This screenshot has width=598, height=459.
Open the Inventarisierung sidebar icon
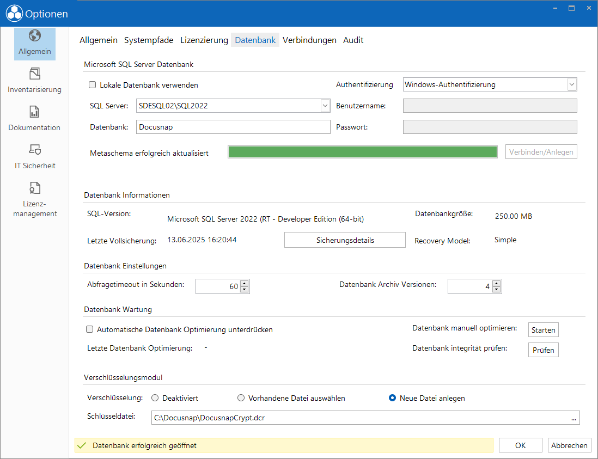[x=35, y=74]
